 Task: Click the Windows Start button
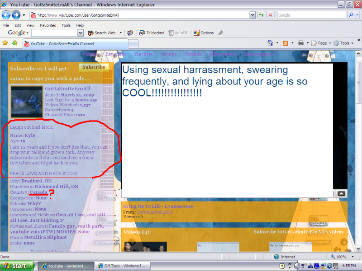pyautogui.click(x=17, y=266)
